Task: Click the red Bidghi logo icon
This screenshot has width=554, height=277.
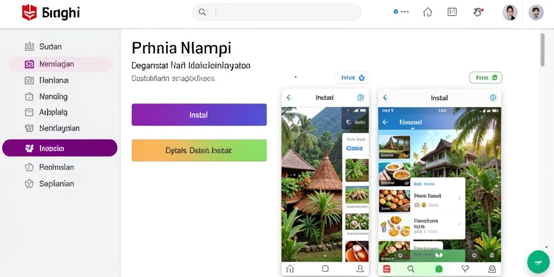Action: tap(29, 12)
